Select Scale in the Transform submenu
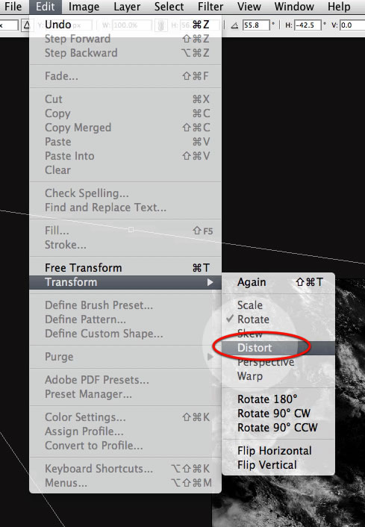 tap(250, 305)
